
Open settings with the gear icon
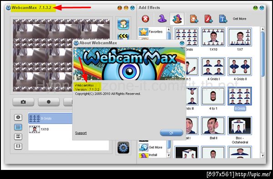pyautogui.click(x=123, y=148)
